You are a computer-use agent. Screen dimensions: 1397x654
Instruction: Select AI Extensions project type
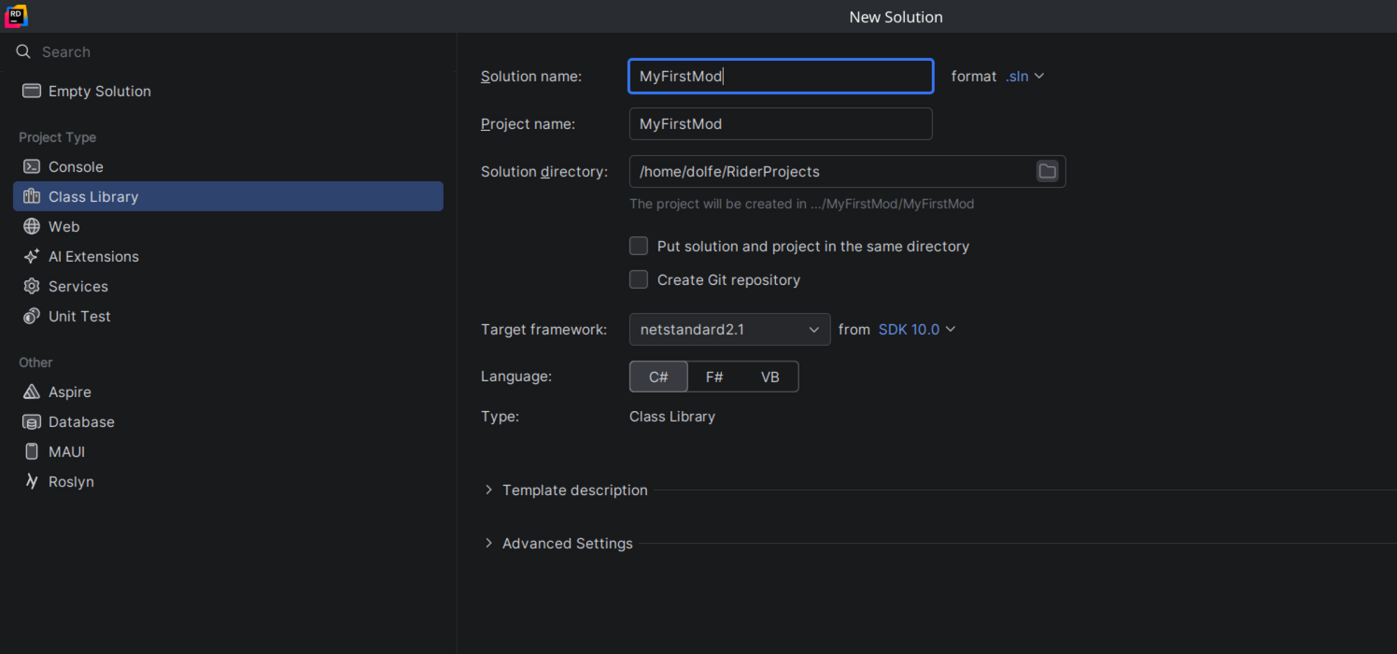click(93, 256)
